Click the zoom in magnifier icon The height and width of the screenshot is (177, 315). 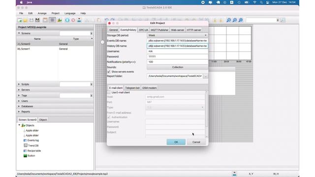[x=241, y=20]
